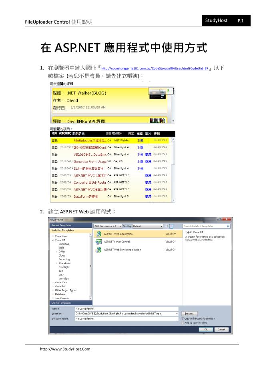Click the ASP.NET Server Control template icon
The width and height of the screenshot is (265, 374).
tap(98, 242)
